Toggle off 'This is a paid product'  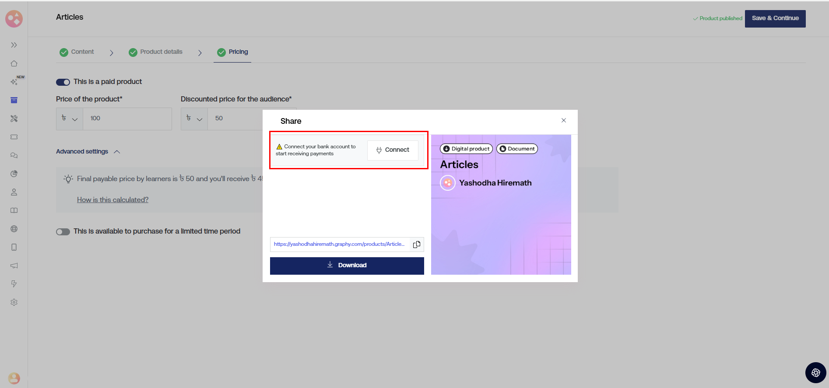(x=63, y=82)
